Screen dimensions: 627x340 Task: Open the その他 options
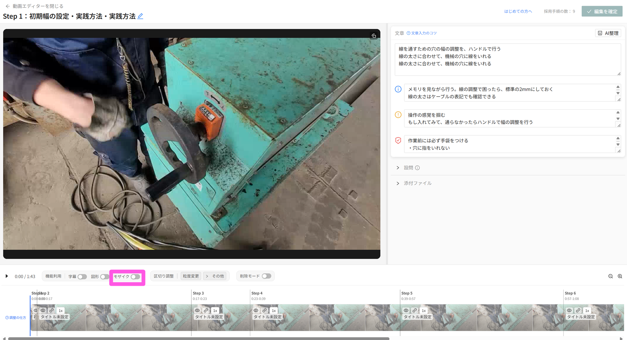coord(215,276)
